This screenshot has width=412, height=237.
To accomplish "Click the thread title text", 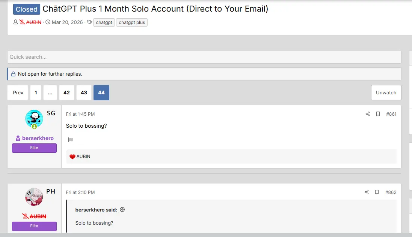I will click(x=155, y=9).
